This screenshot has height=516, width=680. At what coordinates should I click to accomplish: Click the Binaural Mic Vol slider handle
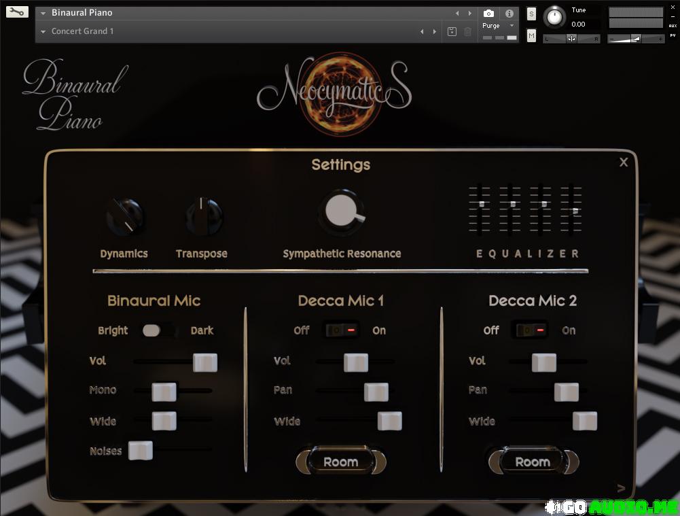coord(205,362)
